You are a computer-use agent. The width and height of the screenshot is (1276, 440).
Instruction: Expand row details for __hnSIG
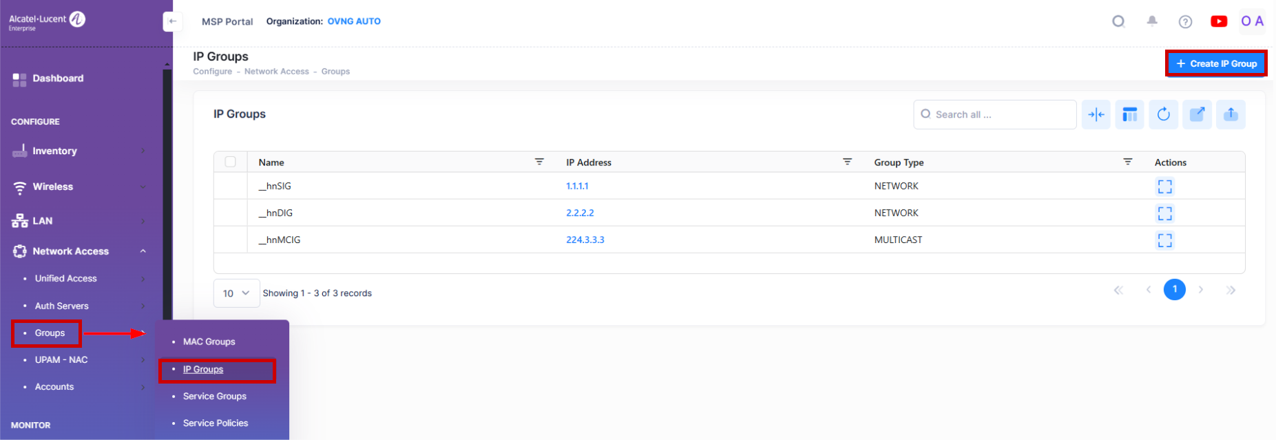point(1164,187)
